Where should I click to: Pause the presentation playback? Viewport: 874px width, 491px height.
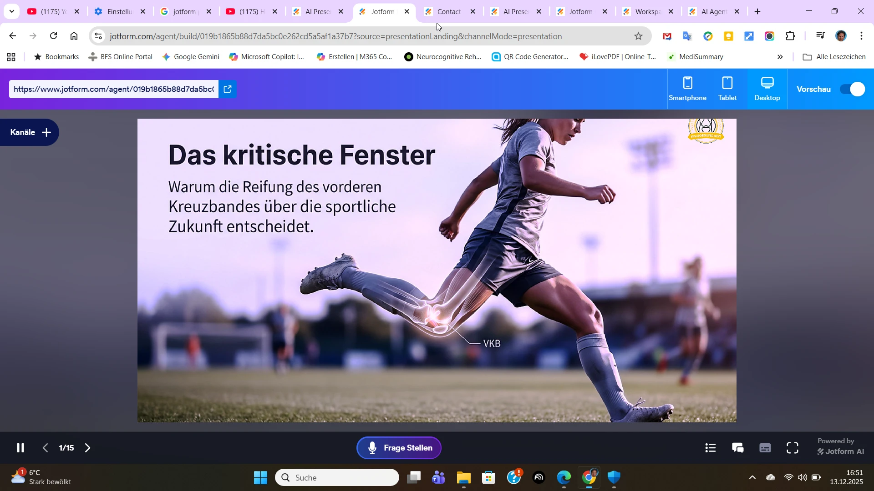point(20,448)
